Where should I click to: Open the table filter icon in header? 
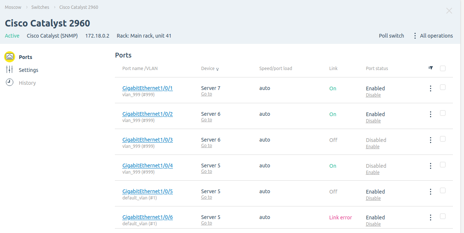point(430,68)
